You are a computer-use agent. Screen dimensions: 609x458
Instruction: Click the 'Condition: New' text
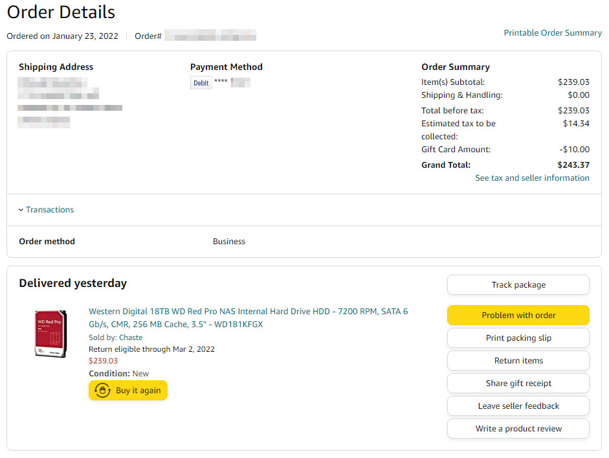[x=119, y=374]
